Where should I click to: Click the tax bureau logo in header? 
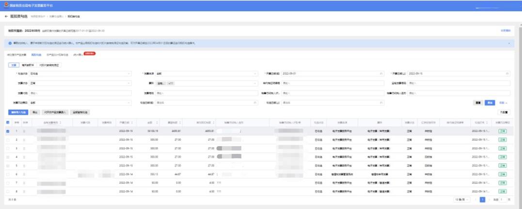[x=5, y=4]
